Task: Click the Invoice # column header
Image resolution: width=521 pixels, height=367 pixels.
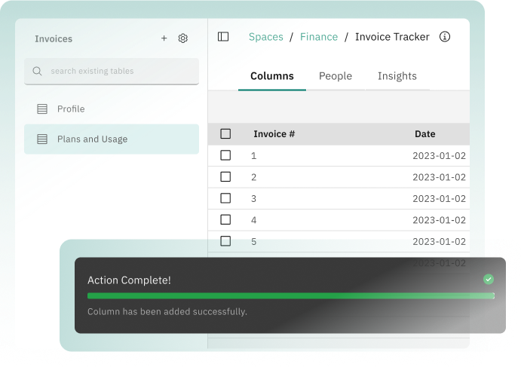Action: point(274,134)
